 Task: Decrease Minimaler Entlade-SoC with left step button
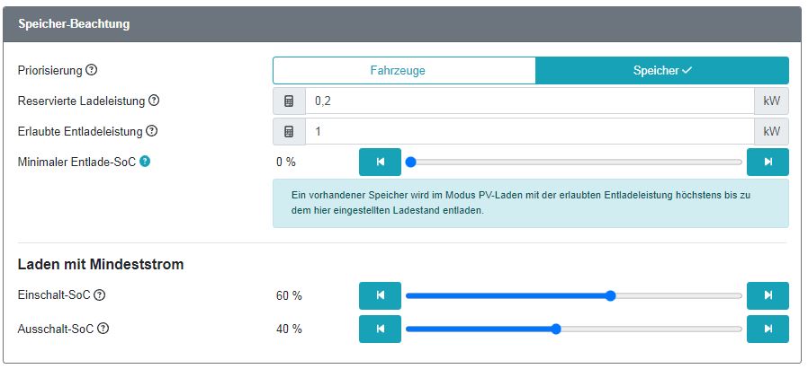[x=380, y=163]
